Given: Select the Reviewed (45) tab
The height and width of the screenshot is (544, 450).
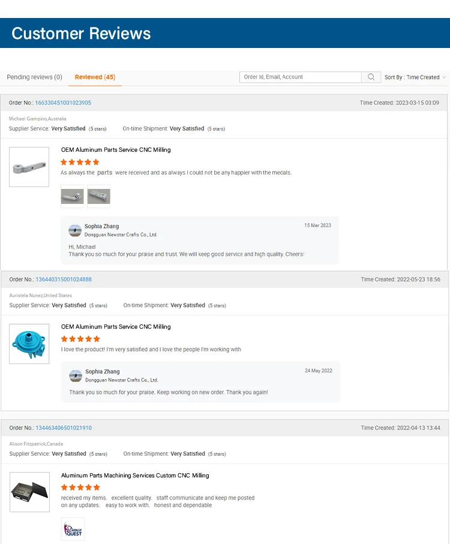Looking at the screenshot, I should pos(95,77).
